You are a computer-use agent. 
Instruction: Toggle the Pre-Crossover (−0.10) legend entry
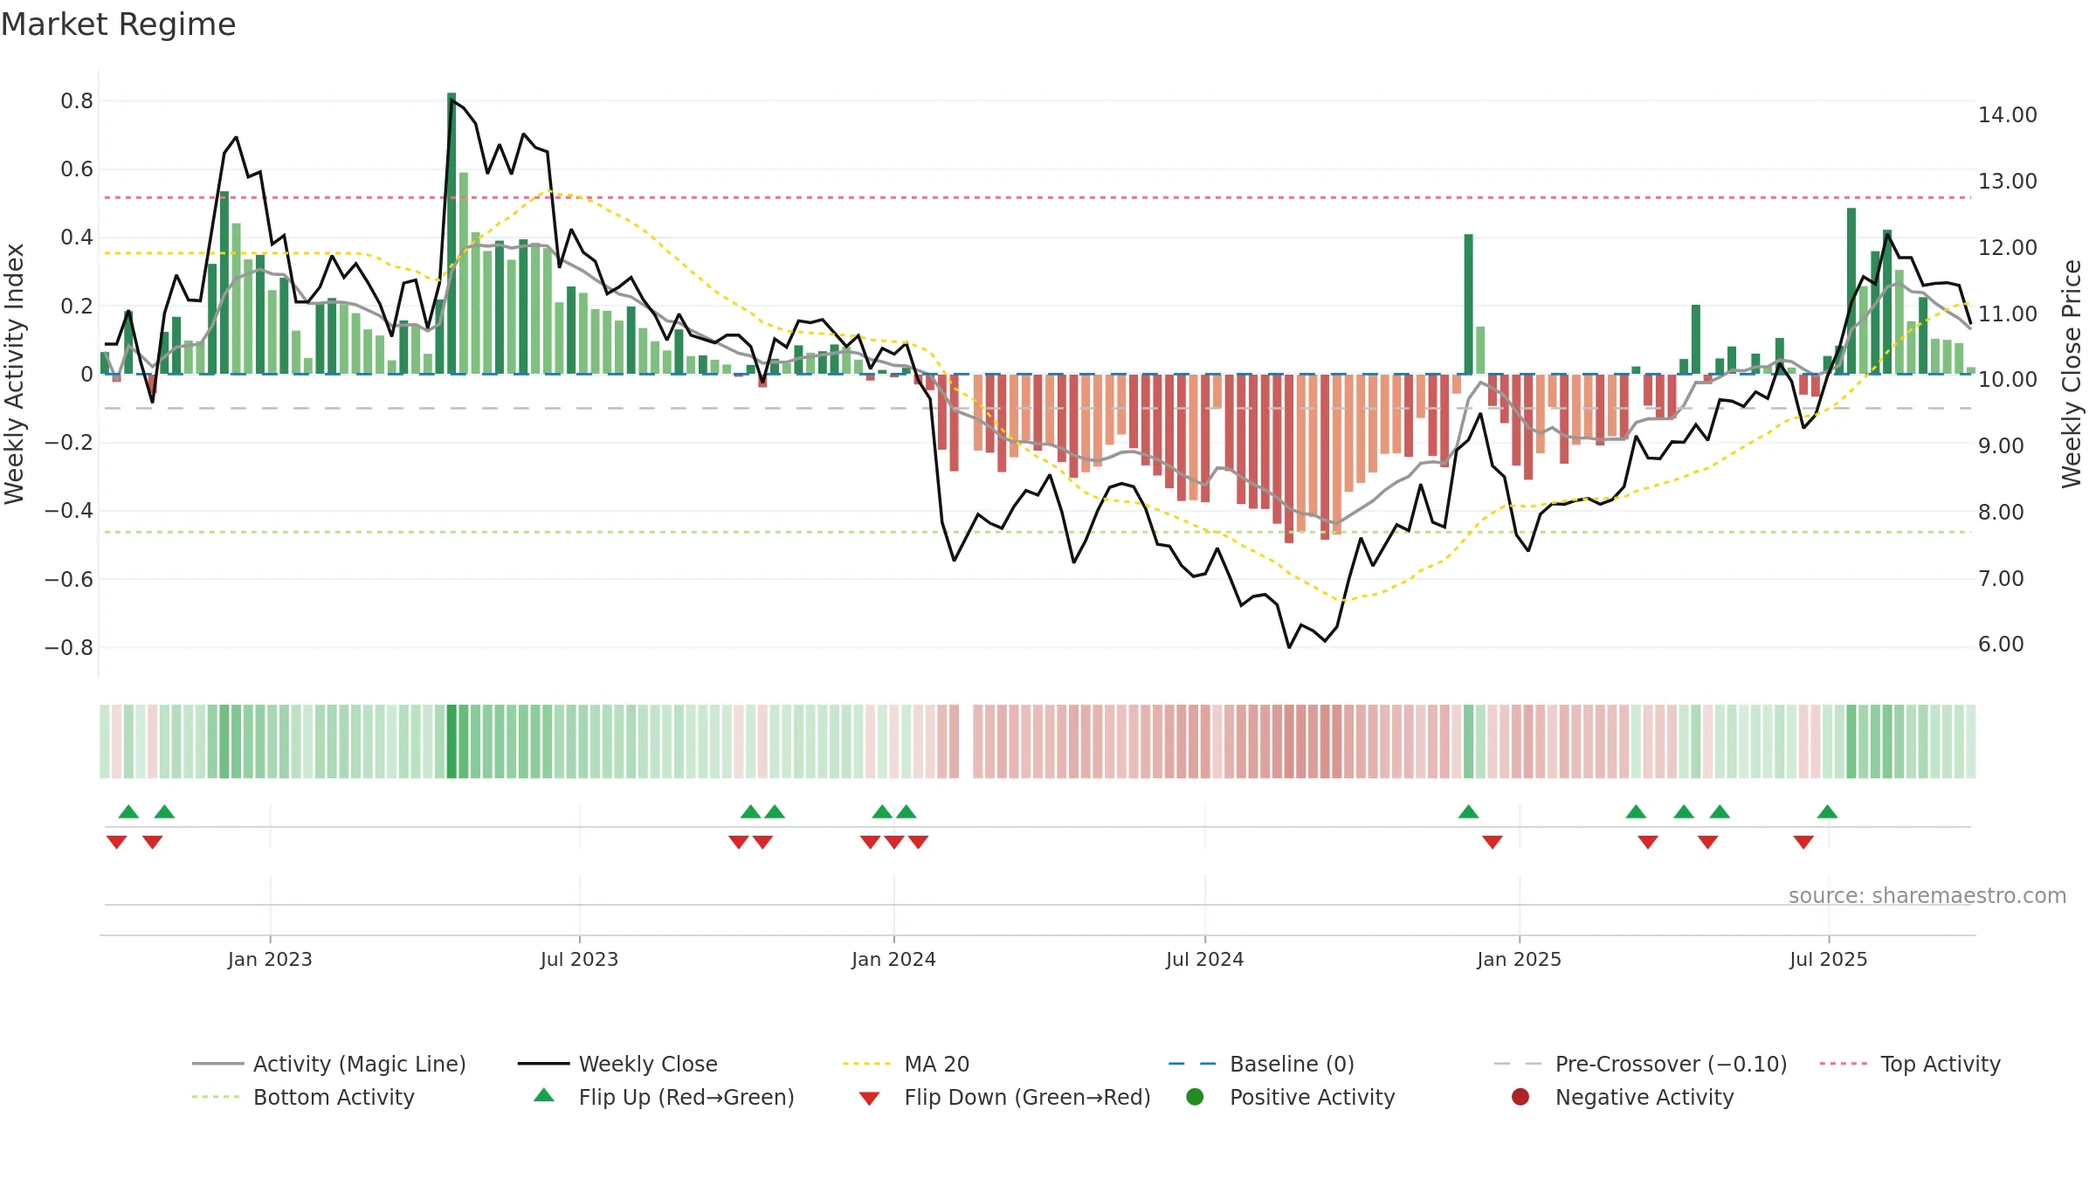(1640, 1064)
